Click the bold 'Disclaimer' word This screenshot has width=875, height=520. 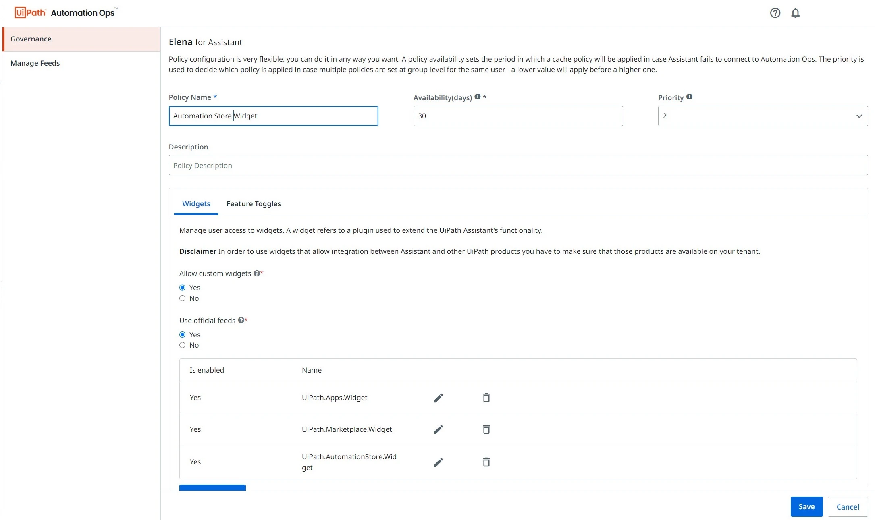(198, 251)
